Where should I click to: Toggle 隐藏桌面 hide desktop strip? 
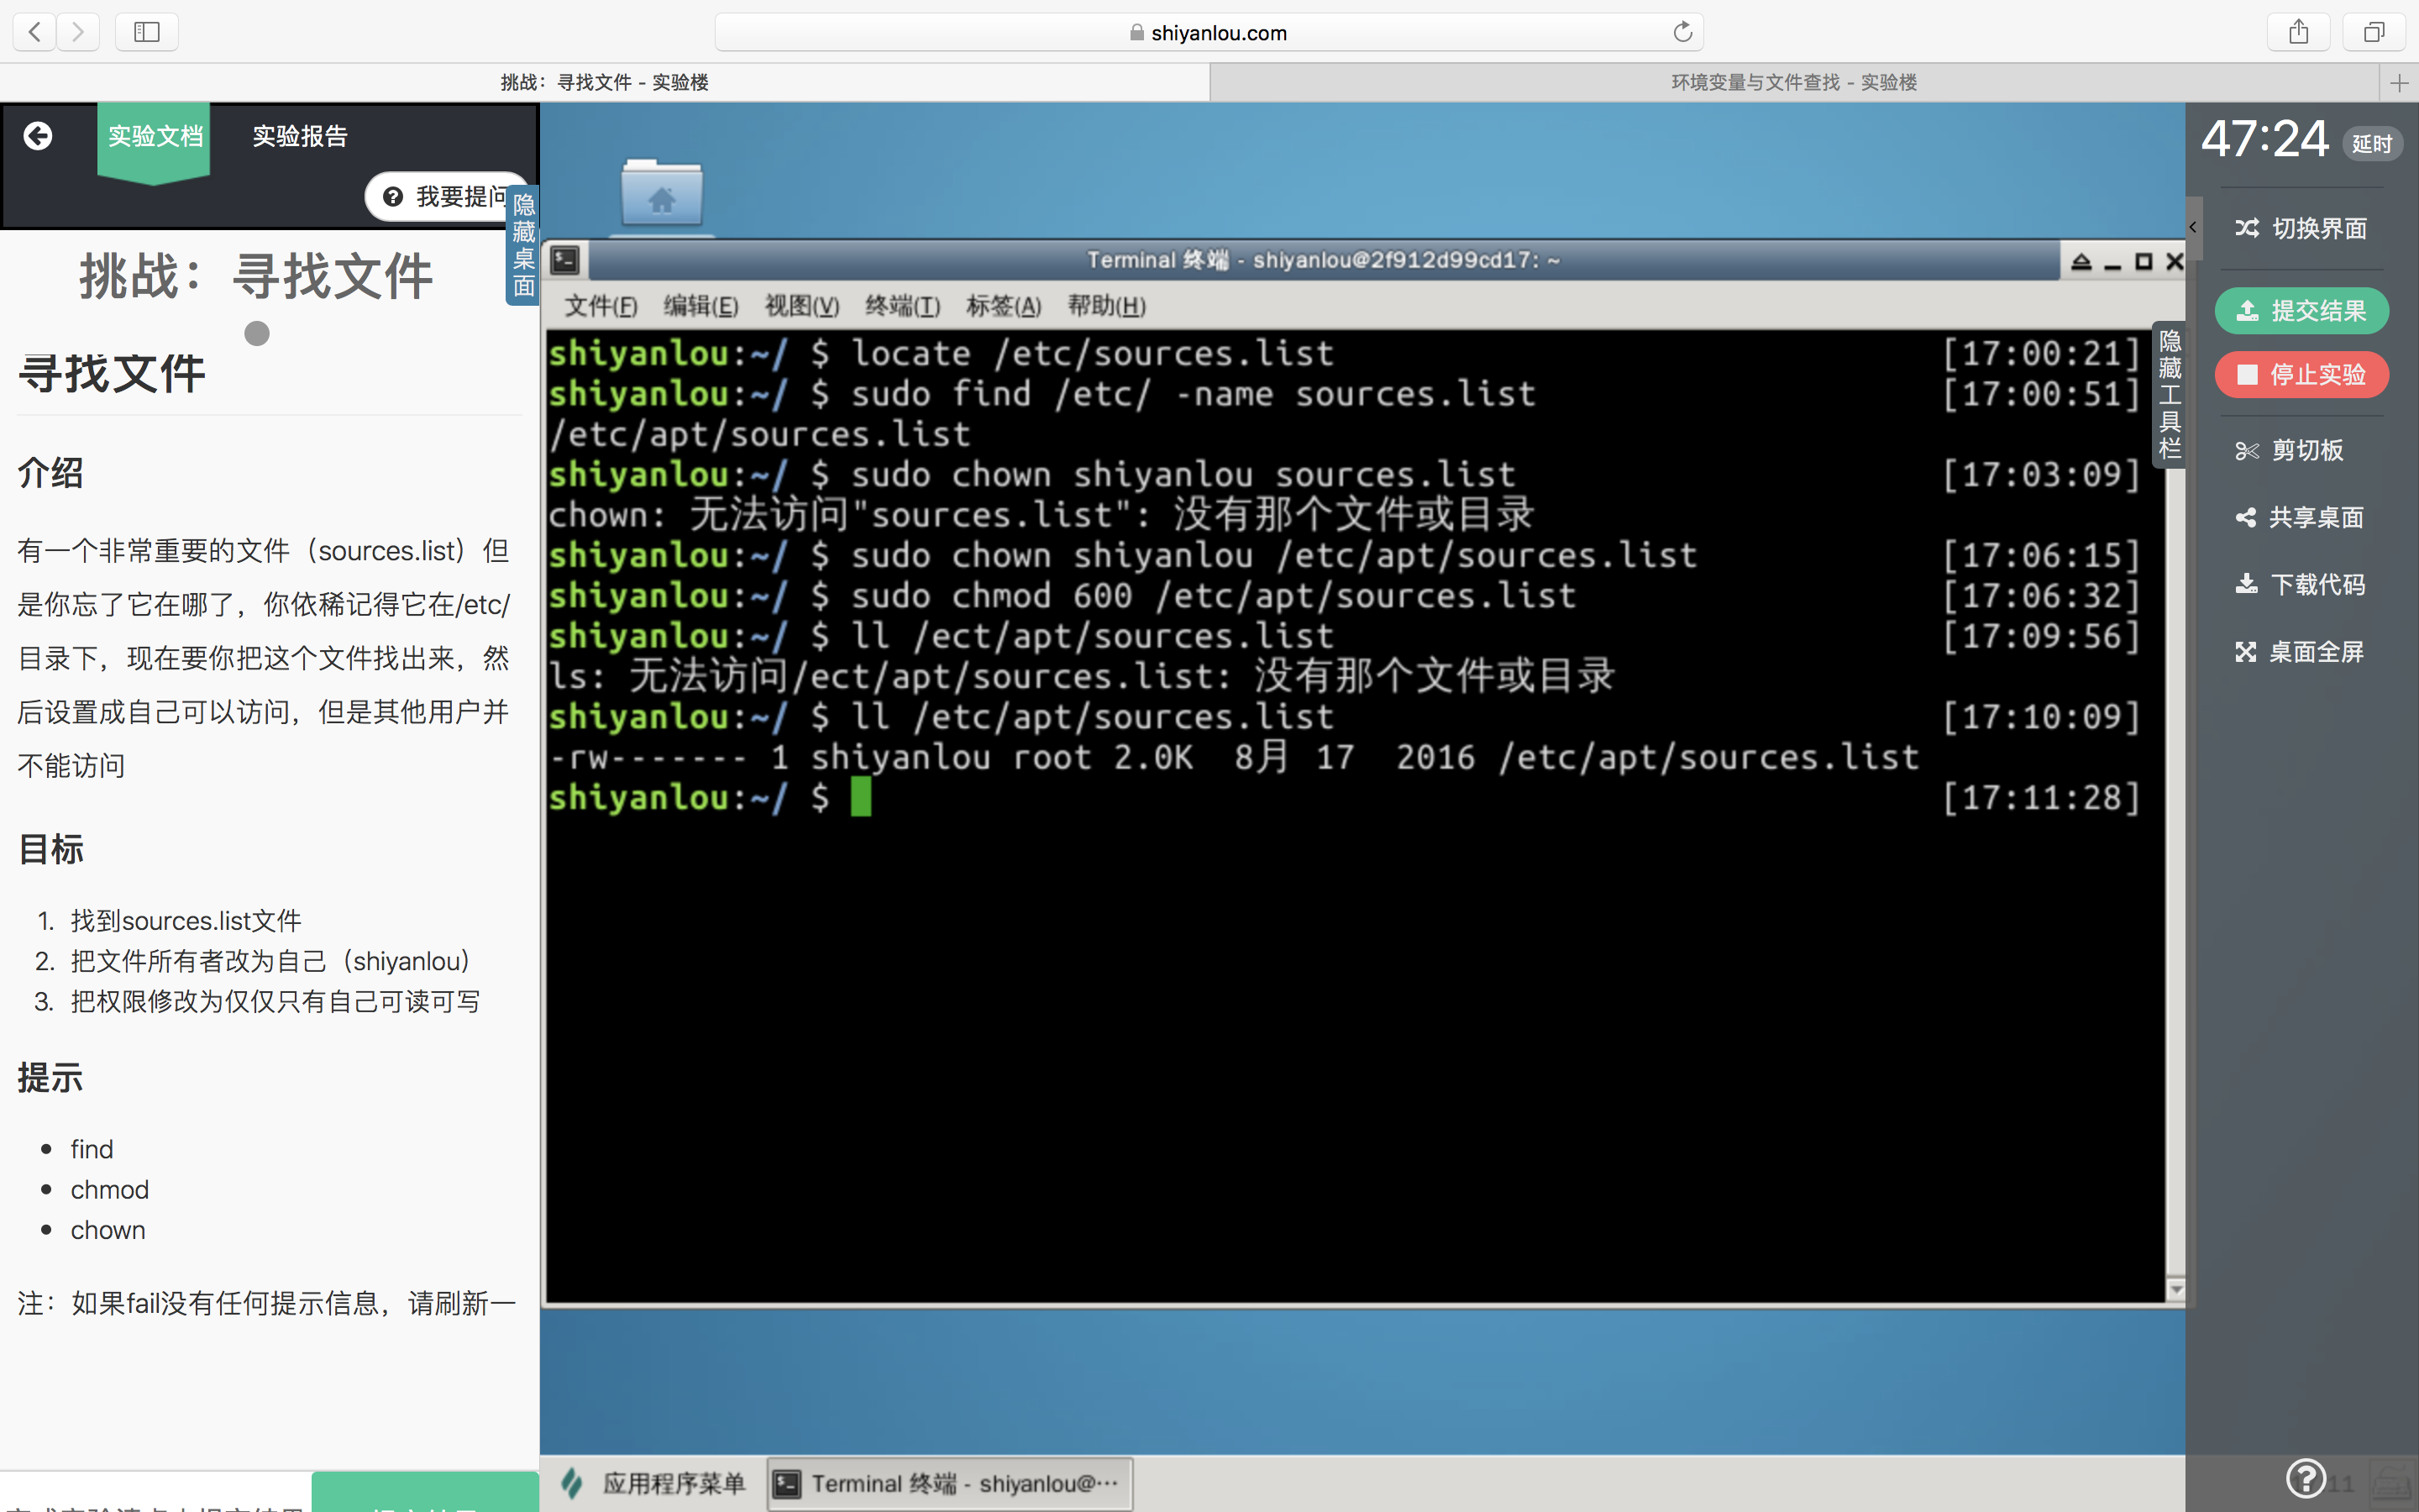(522, 245)
